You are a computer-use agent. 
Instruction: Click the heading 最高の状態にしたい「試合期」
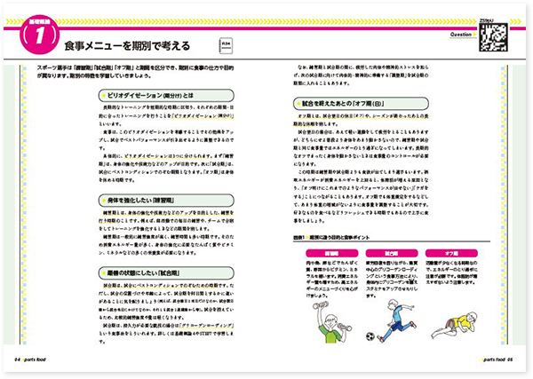pyautogui.click(x=166, y=272)
